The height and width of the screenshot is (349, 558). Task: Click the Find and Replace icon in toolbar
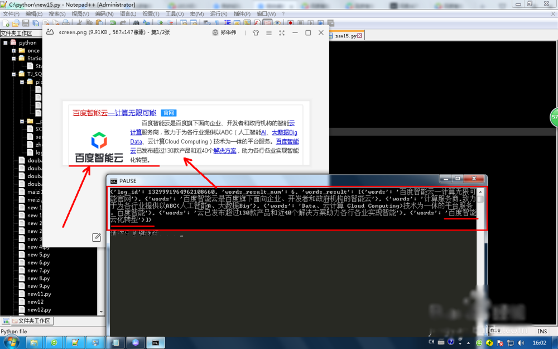coord(146,23)
